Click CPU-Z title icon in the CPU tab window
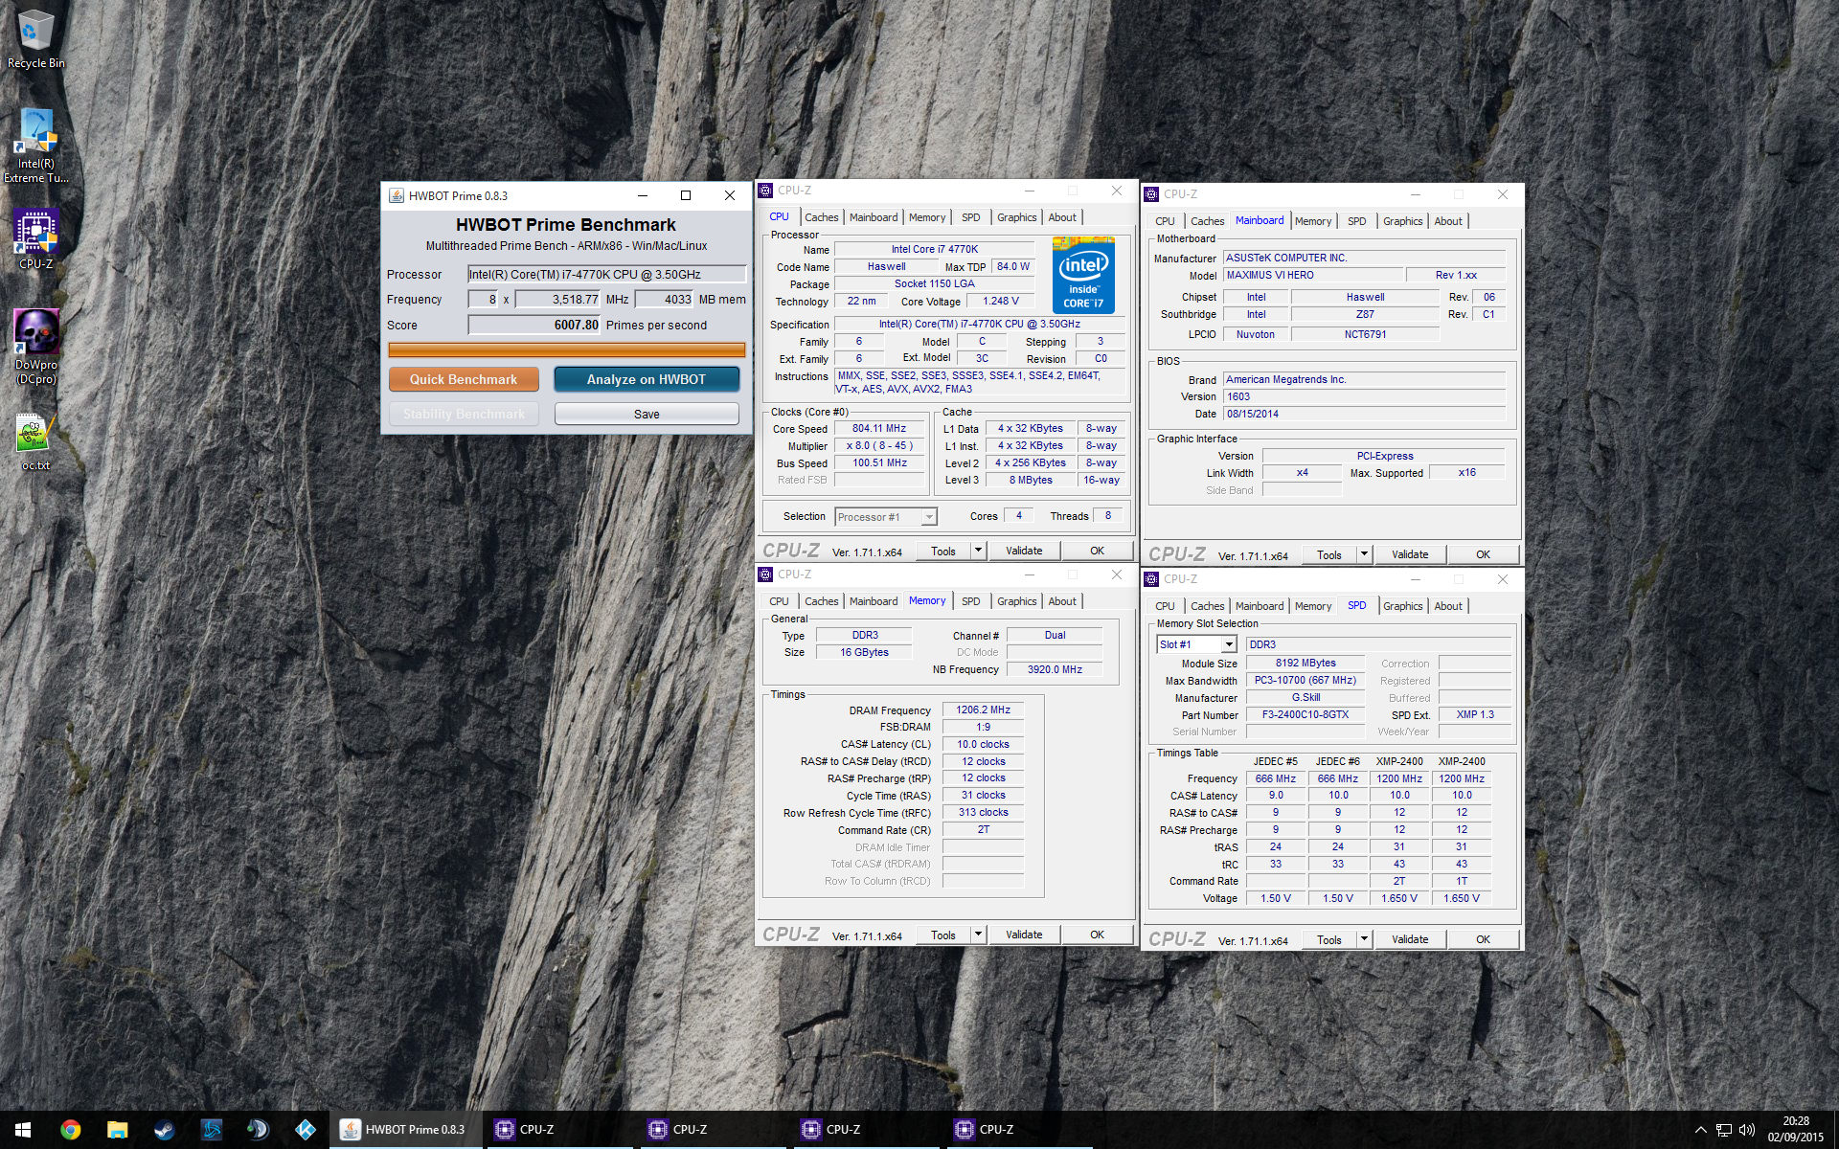The width and height of the screenshot is (1839, 1149). pyautogui.click(x=765, y=191)
